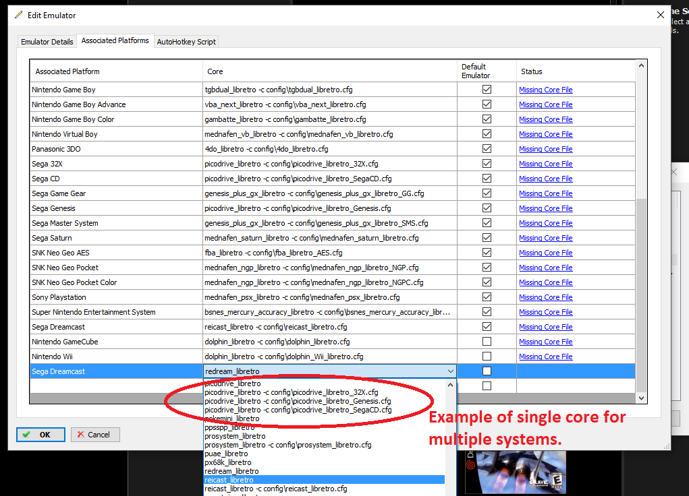Open Missing Core File link for Nintendo Game Boy

[x=546, y=90]
